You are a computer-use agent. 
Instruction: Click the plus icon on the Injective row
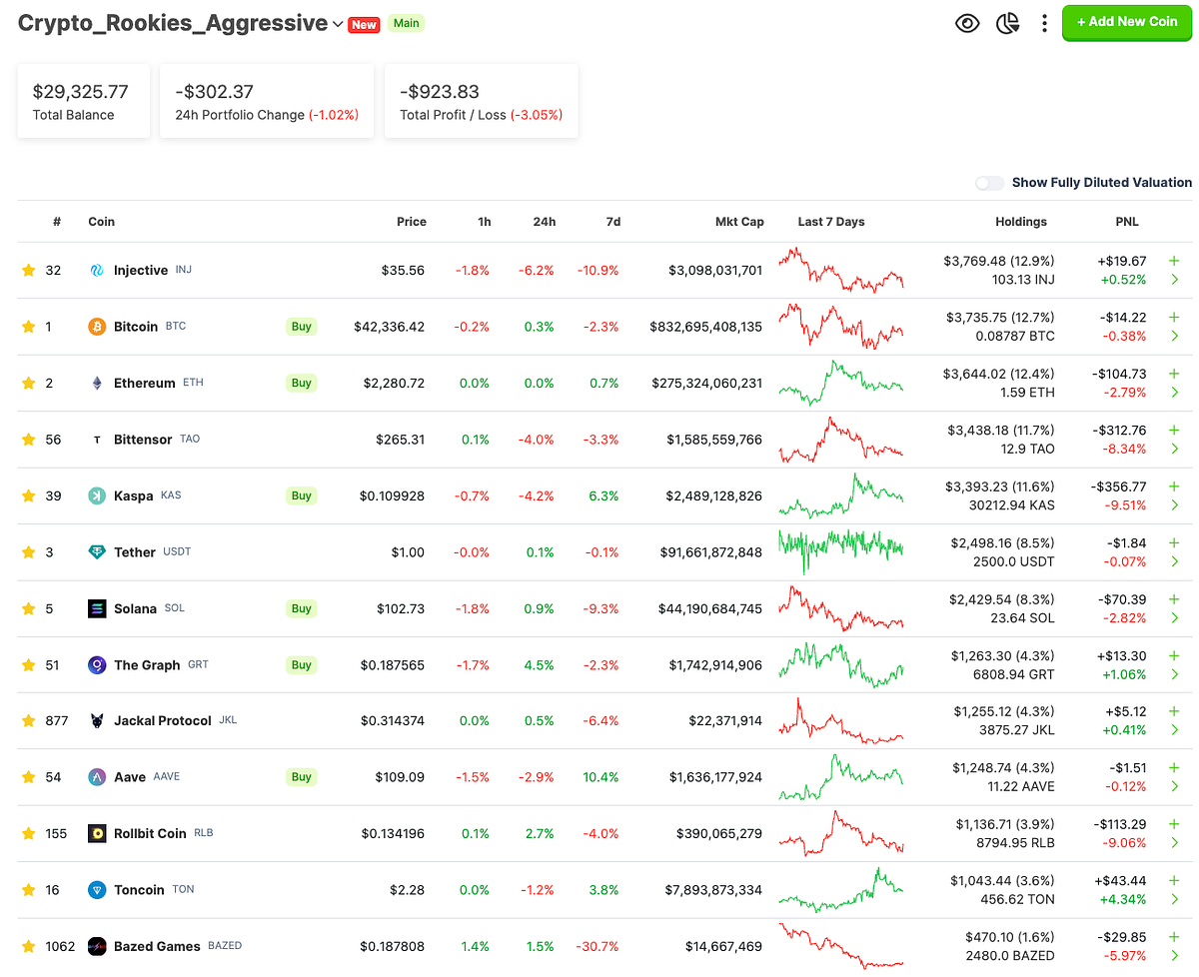point(1173,260)
